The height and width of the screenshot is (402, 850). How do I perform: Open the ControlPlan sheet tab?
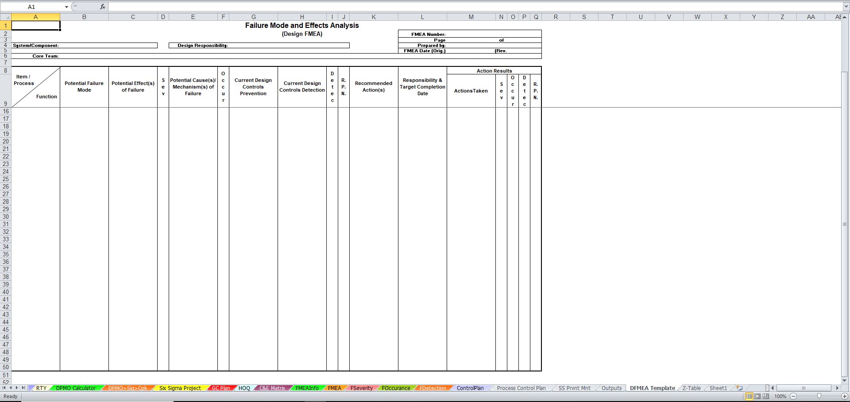(x=470, y=388)
